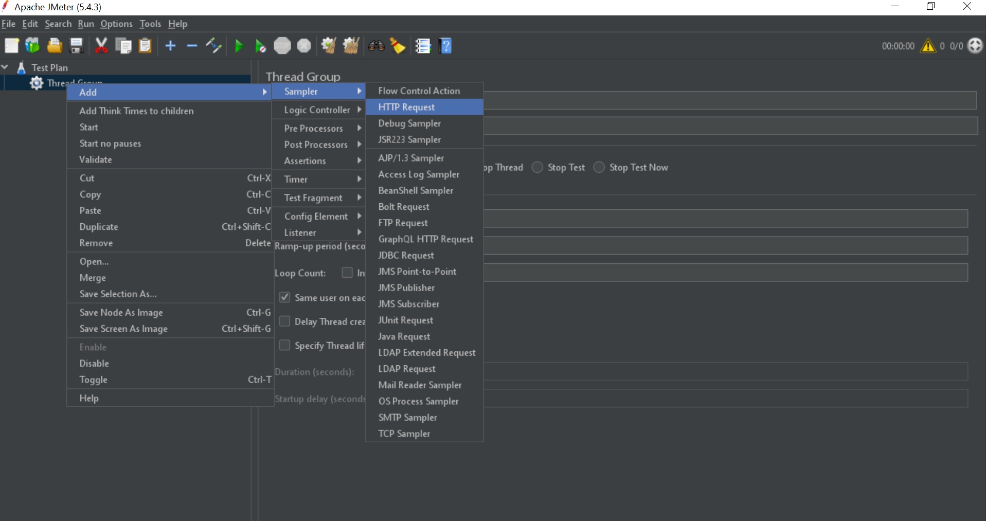The image size is (986, 521).
Task: Expand the Config Element submenu
Action: pos(318,217)
